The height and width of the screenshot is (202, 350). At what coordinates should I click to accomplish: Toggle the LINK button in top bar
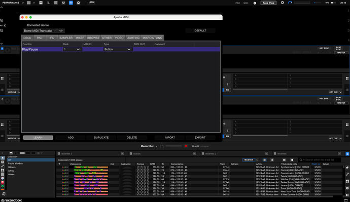tap(91, 3)
